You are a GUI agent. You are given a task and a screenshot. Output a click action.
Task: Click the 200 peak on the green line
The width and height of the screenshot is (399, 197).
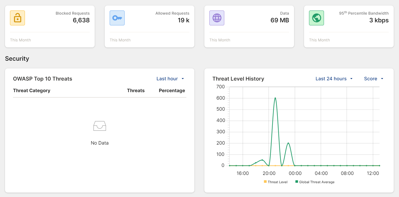pos(288,143)
